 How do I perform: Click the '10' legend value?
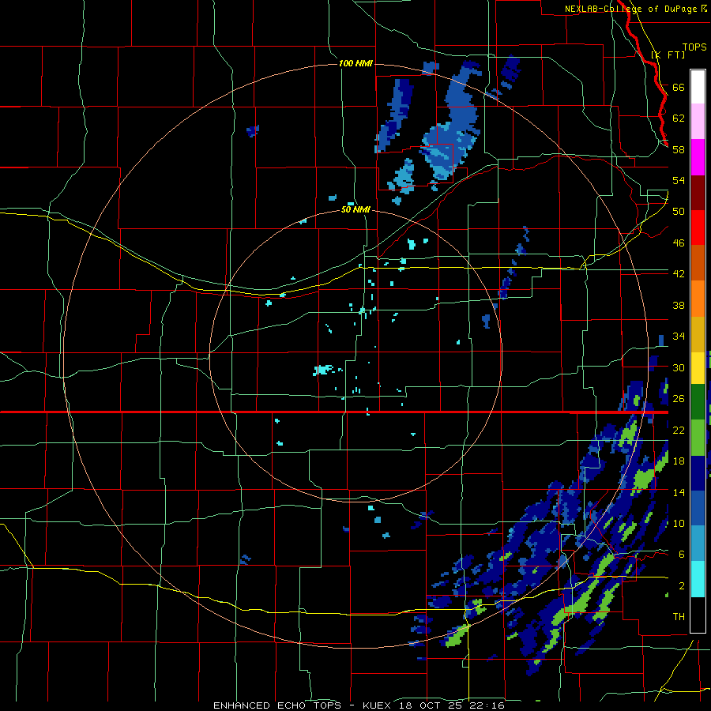tap(679, 523)
